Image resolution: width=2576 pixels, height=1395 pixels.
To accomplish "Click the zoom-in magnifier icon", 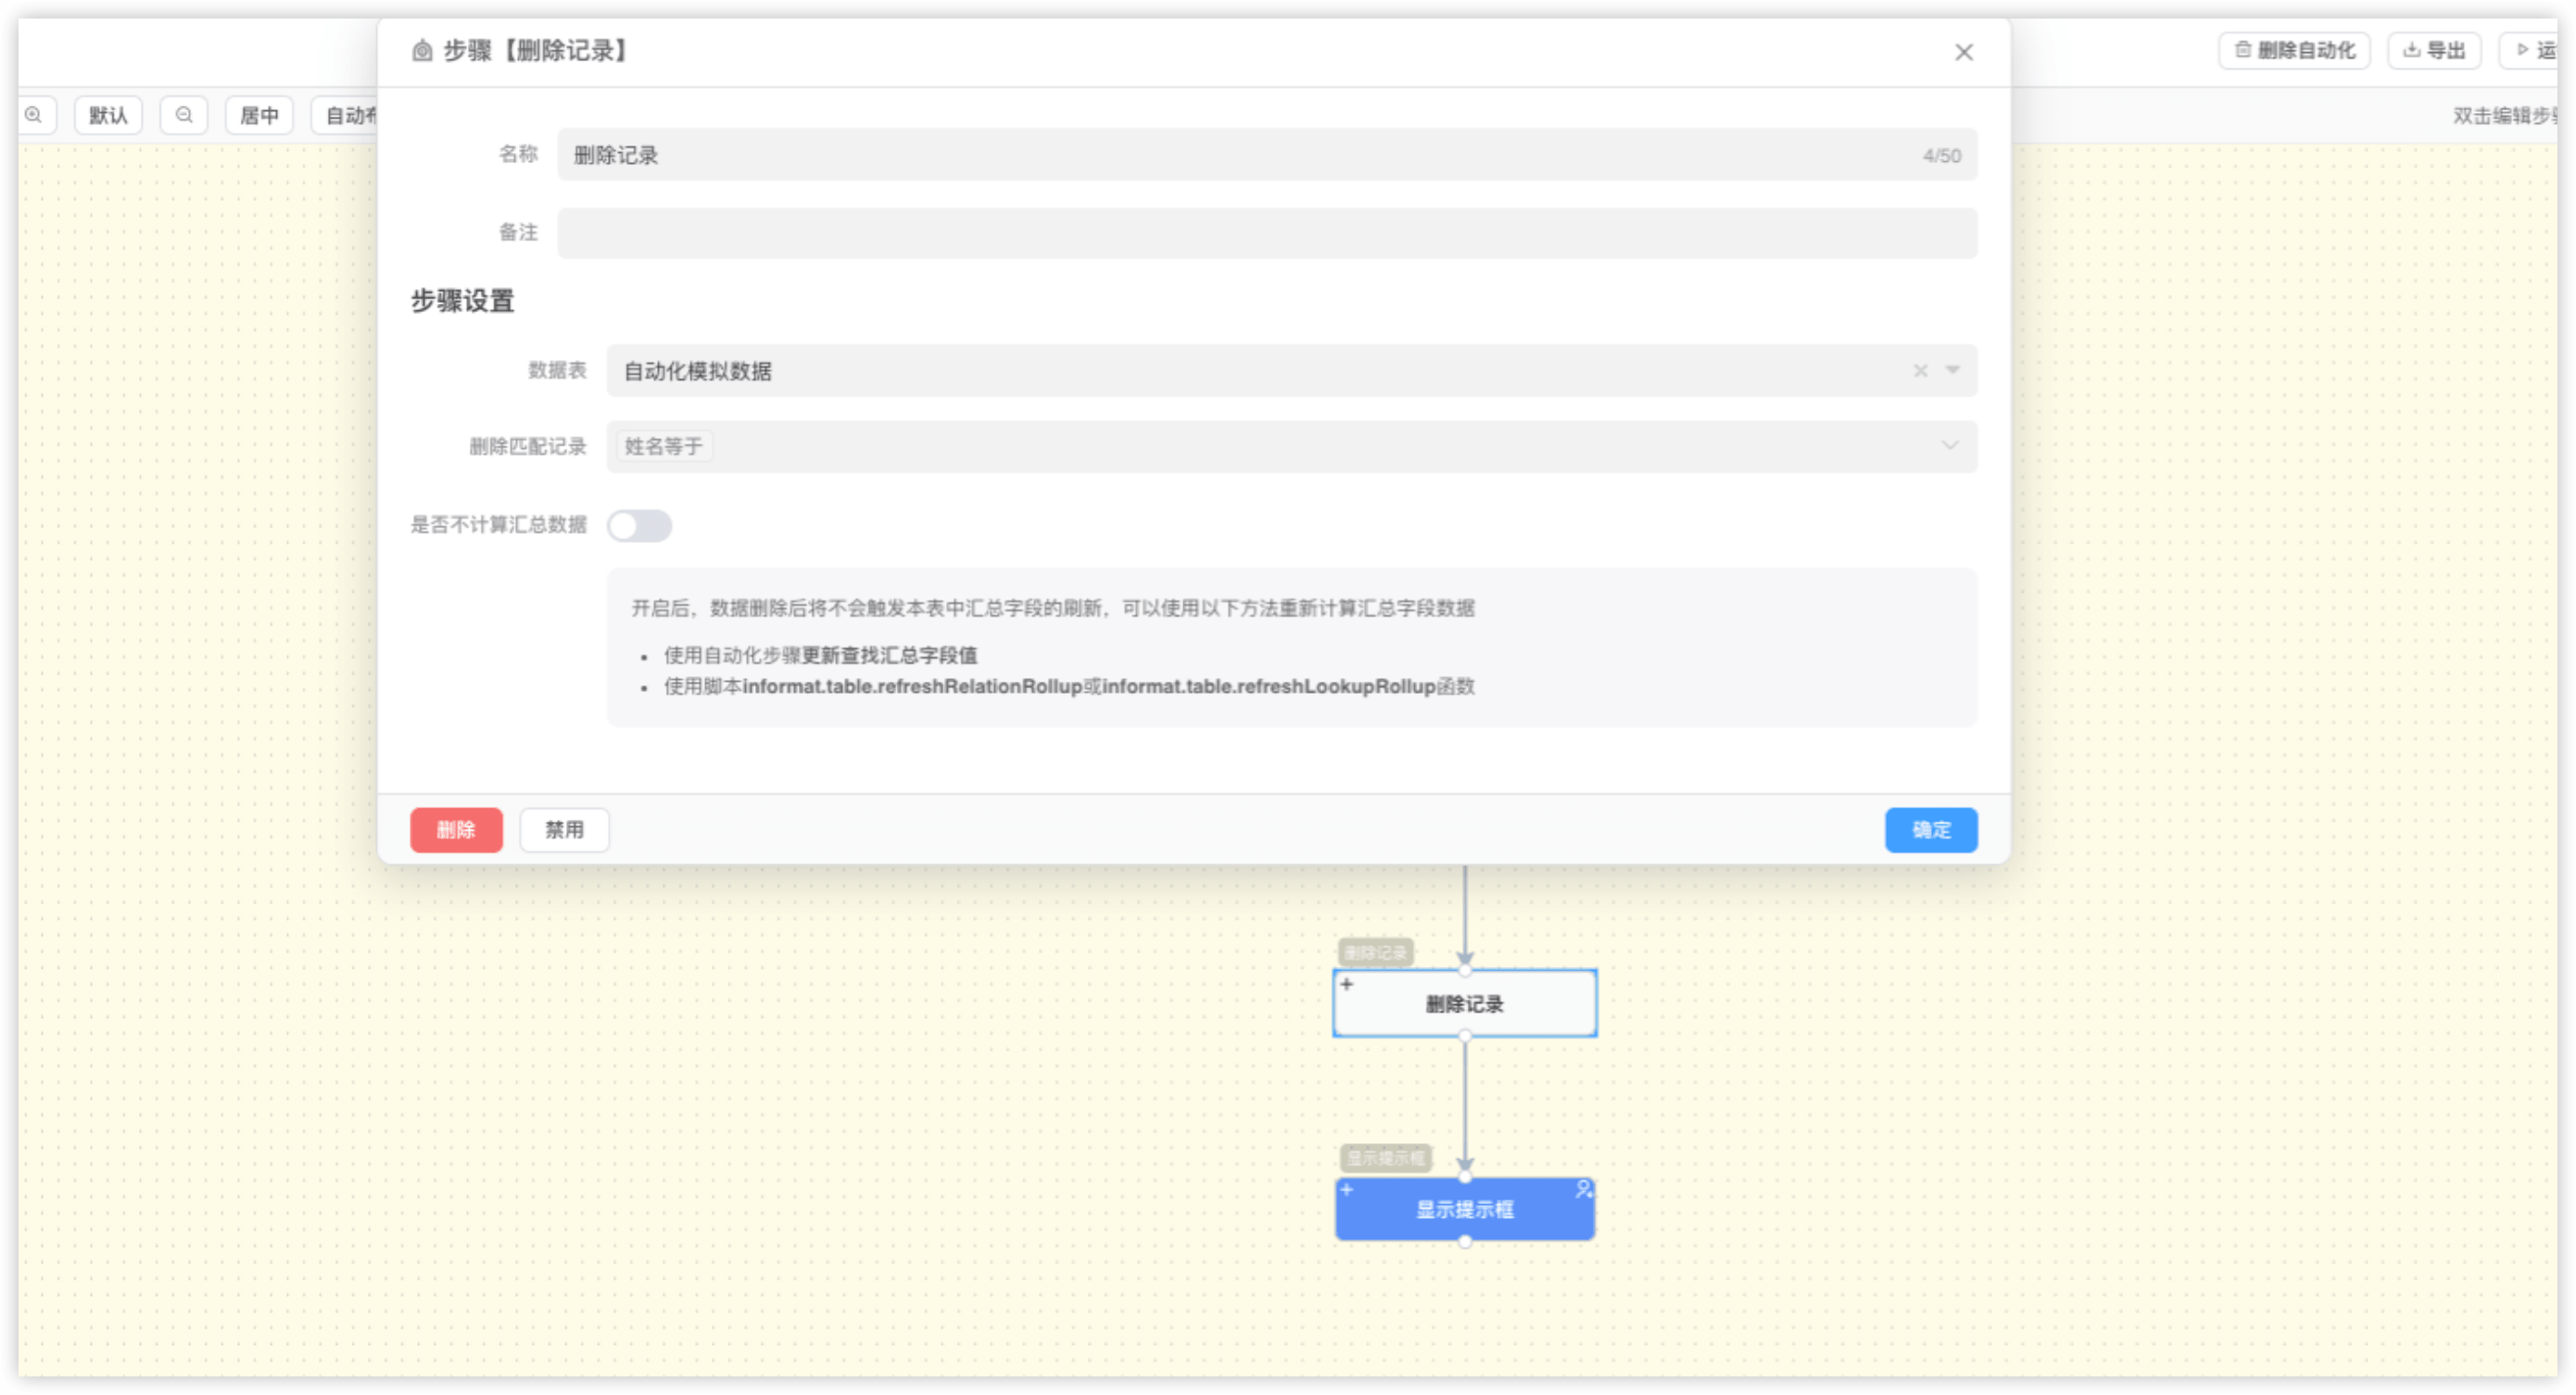I will click(34, 115).
